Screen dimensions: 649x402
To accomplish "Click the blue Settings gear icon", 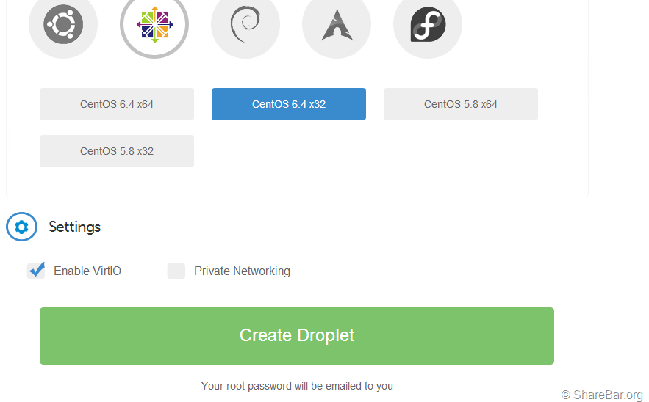I will click(x=21, y=227).
